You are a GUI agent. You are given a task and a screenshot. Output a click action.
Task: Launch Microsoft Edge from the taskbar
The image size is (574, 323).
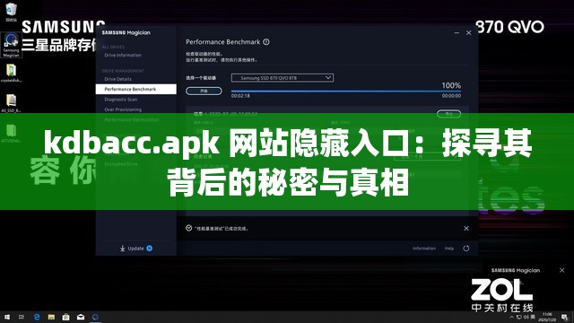37,317
